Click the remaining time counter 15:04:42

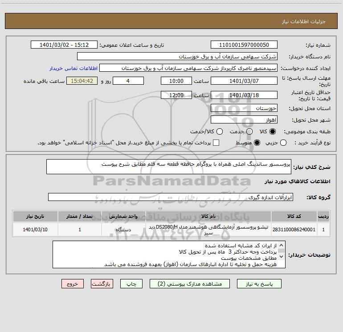[82, 81]
